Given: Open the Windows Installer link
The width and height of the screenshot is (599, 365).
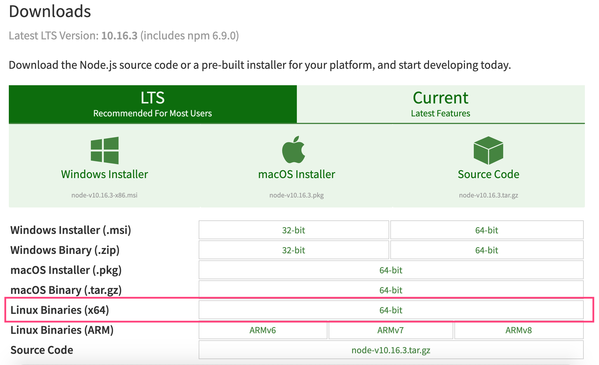Looking at the screenshot, I should (105, 174).
